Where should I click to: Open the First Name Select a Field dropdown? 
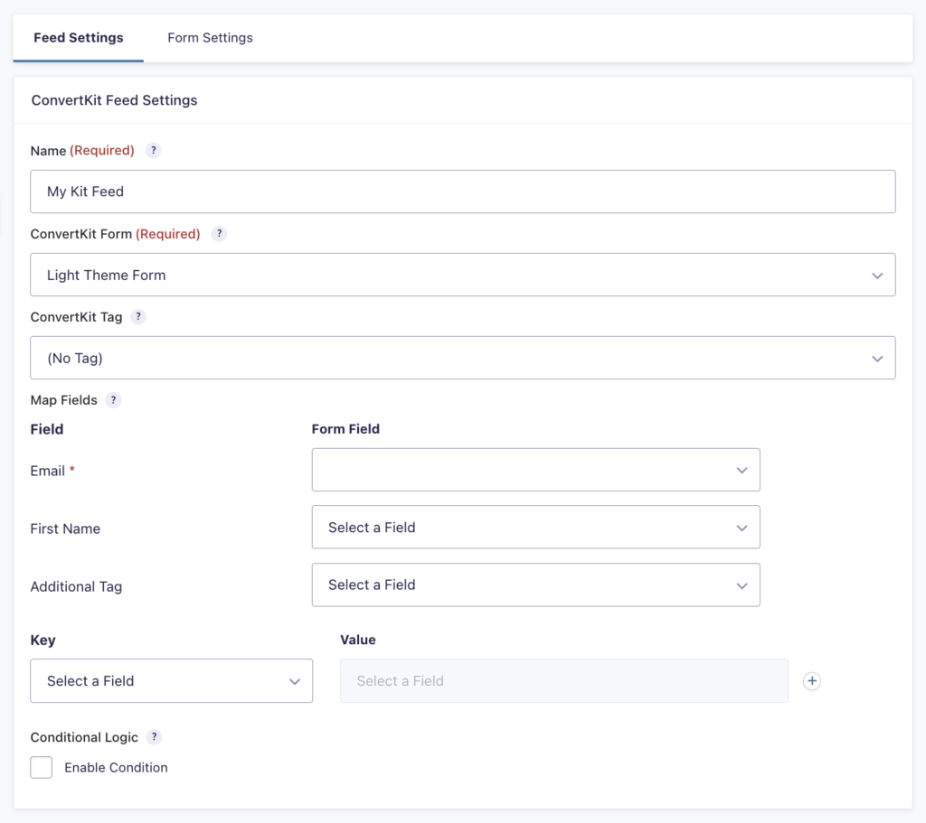coord(535,527)
